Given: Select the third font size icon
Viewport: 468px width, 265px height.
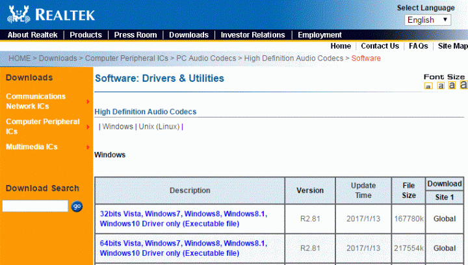Looking at the screenshot, I should click(x=452, y=85).
